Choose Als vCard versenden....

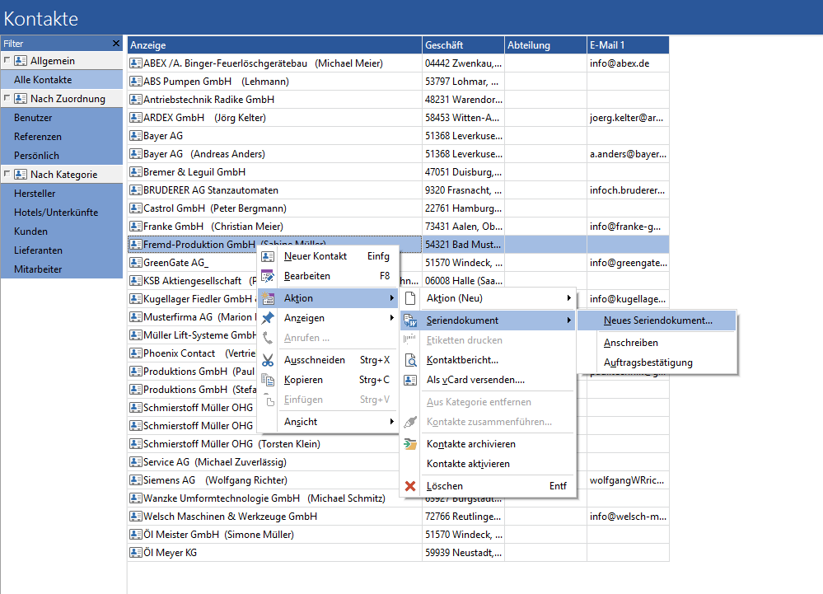(x=489, y=380)
